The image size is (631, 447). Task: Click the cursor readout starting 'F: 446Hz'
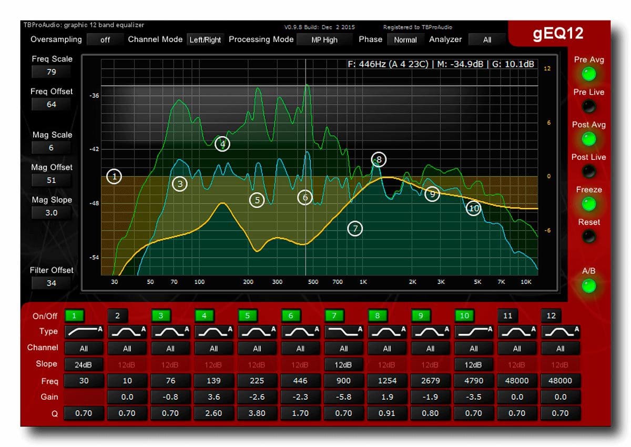tap(441, 64)
